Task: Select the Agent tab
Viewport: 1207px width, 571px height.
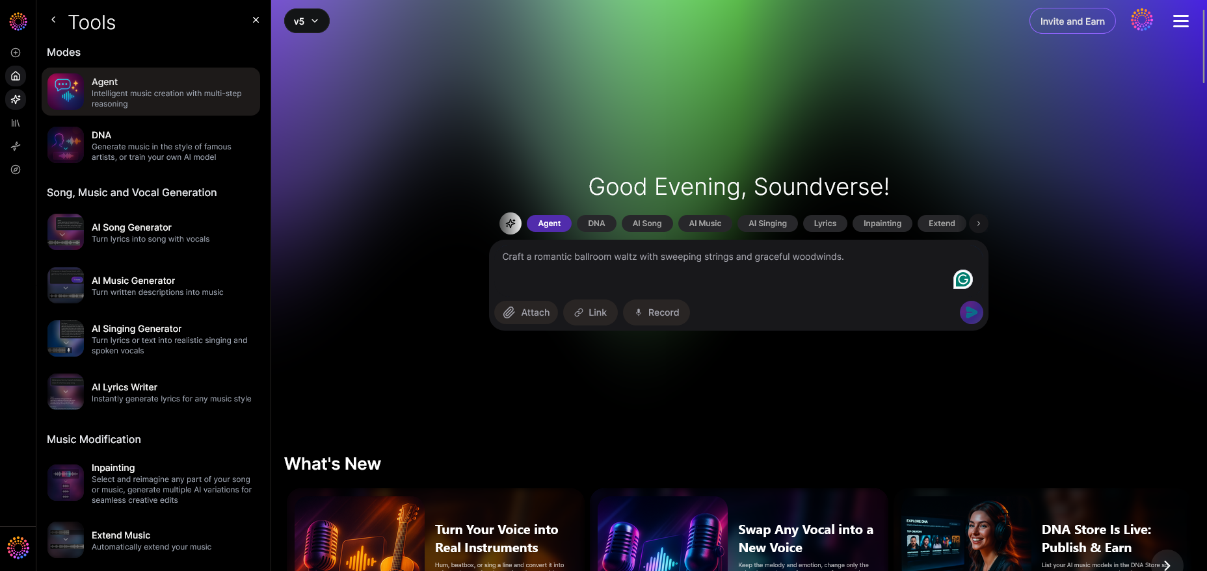Action: tap(549, 223)
